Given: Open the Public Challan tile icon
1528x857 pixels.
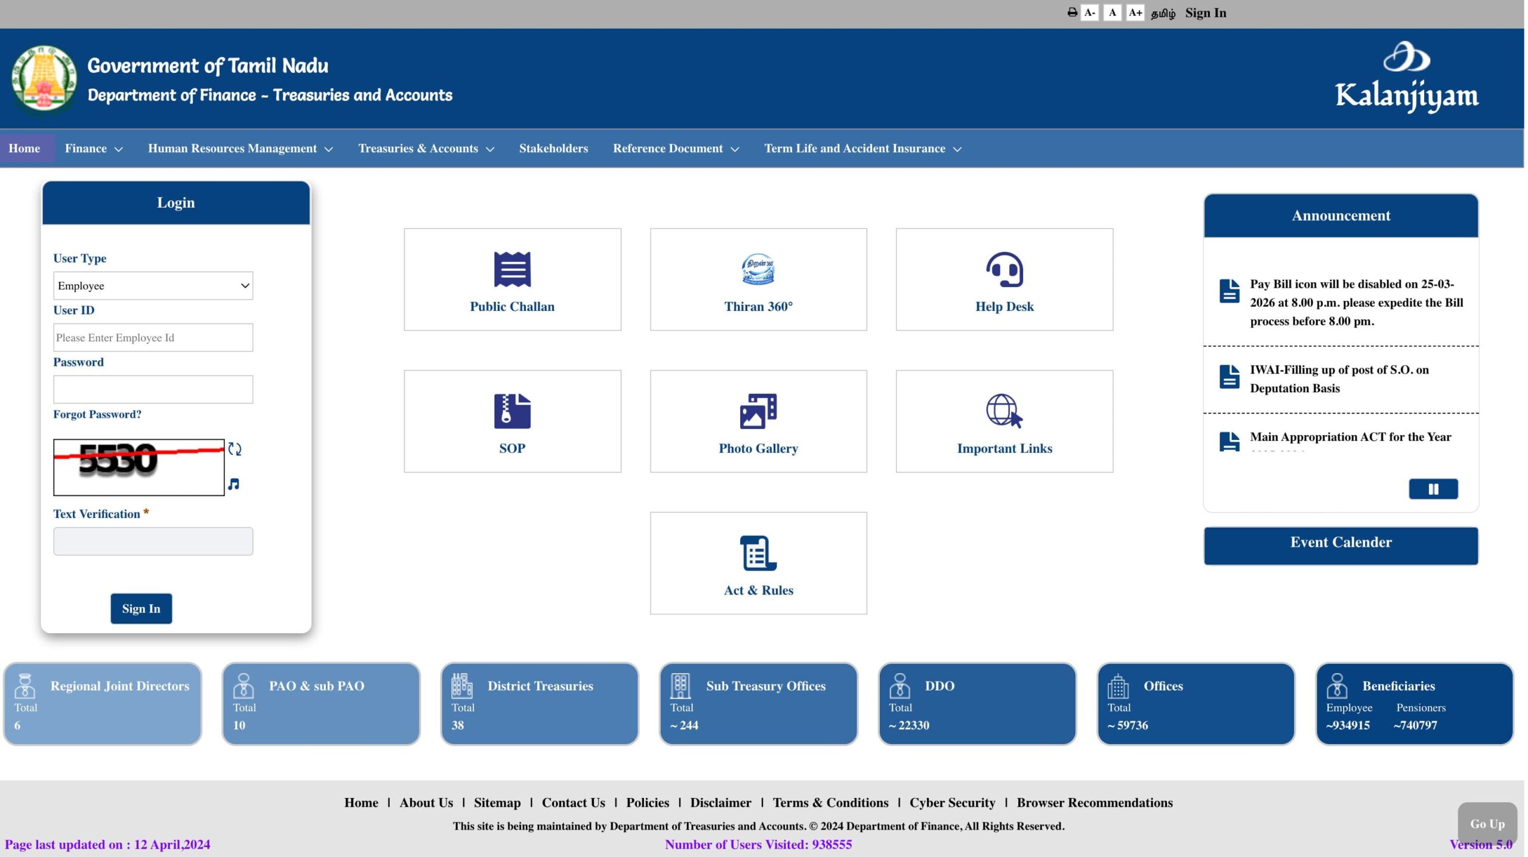Looking at the screenshot, I should (512, 270).
